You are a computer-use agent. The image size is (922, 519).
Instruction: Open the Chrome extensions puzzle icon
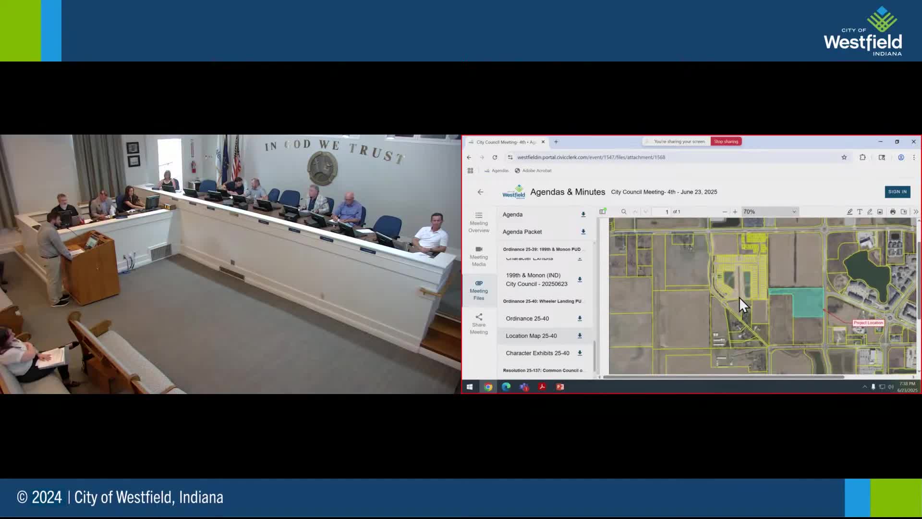[862, 157]
